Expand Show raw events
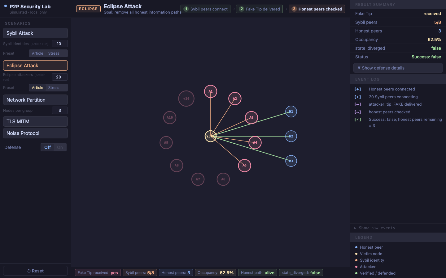 [x=374, y=228]
